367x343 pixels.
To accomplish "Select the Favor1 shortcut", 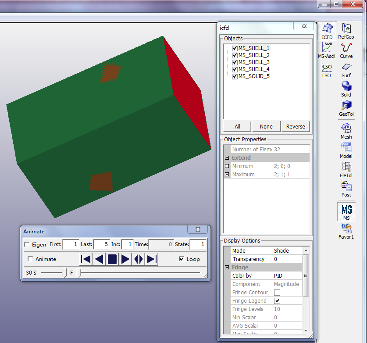I will [x=346, y=228].
